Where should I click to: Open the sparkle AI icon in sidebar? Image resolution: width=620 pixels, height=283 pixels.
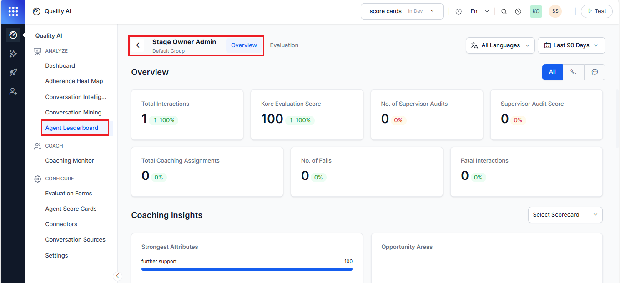tap(13, 54)
